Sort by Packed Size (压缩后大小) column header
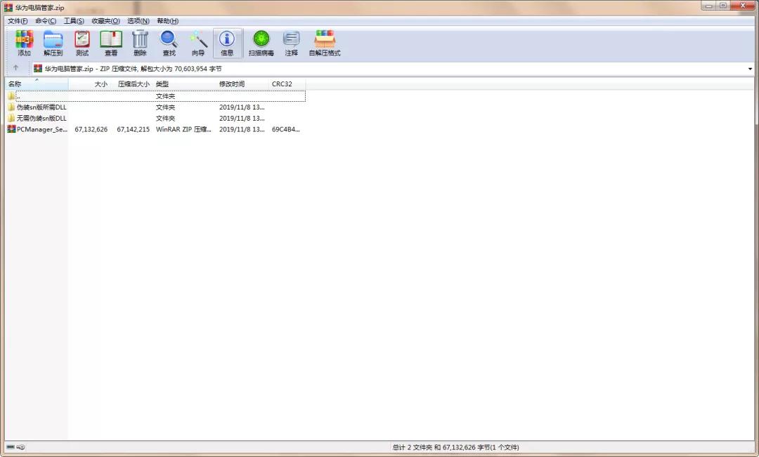Image resolution: width=759 pixels, height=457 pixels. (131, 84)
